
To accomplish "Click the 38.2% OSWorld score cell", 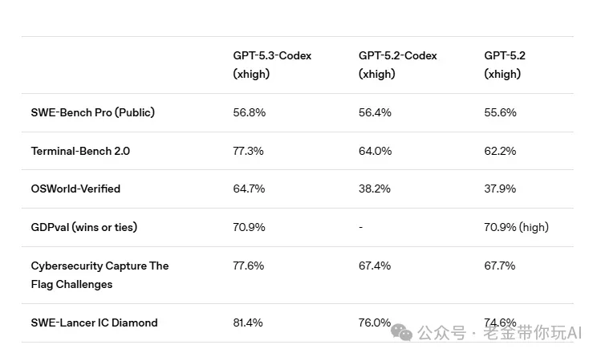I will 375,189.
